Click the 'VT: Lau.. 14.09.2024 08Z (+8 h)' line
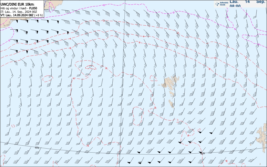The height and width of the screenshot is (167, 267). pyautogui.click(x=22, y=15)
